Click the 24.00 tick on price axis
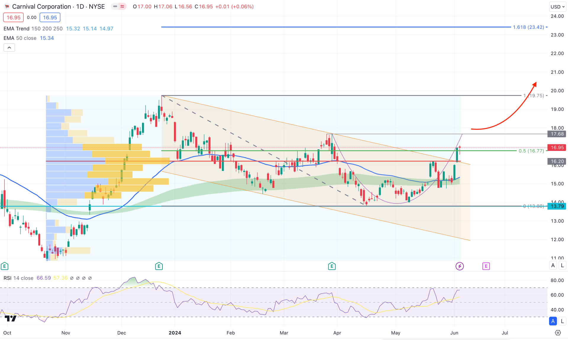Image resolution: width=568 pixels, height=340 pixels. pos(557,16)
